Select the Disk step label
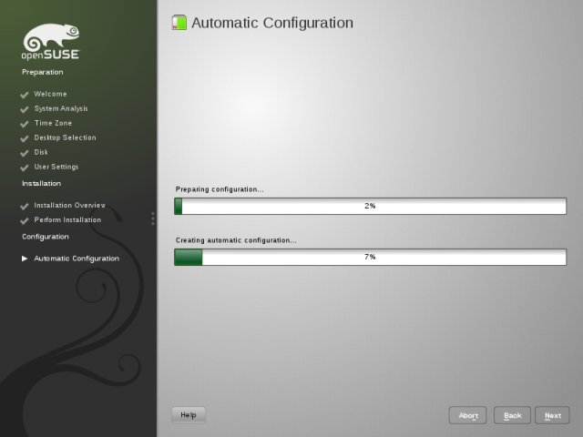 pos(41,152)
